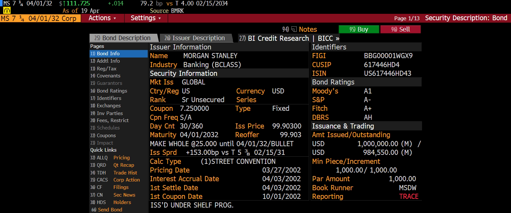Click the Iss Price value 99.90300
The image size is (511, 213).
pos(287,126)
